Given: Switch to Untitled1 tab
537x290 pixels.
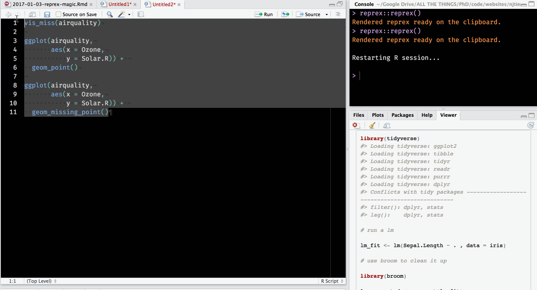Looking at the screenshot, I should [119, 5].
